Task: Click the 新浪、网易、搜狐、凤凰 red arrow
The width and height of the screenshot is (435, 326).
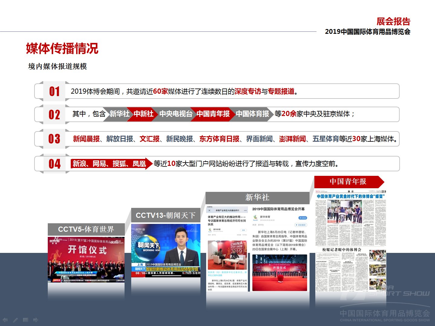Action: click(111, 164)
